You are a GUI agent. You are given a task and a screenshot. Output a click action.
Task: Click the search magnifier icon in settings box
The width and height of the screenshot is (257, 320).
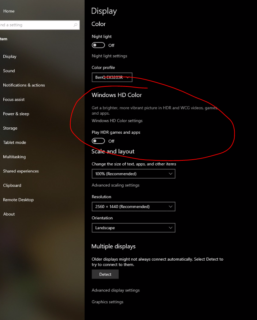(x=75, y=25)
